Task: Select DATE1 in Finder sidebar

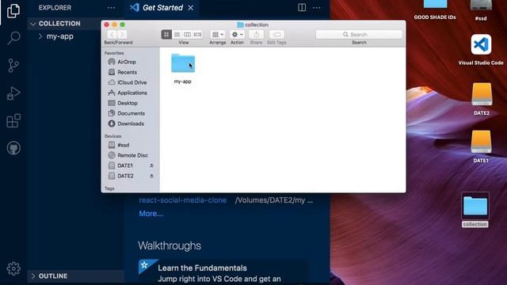Action: tap(125, 165)
